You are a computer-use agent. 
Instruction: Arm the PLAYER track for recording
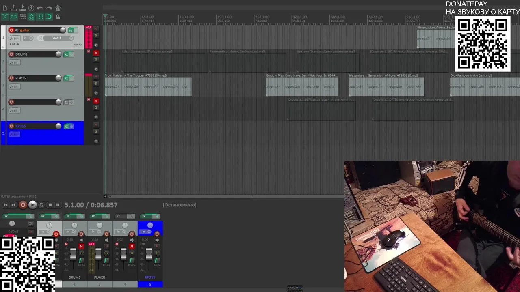[x=11, y=78]
